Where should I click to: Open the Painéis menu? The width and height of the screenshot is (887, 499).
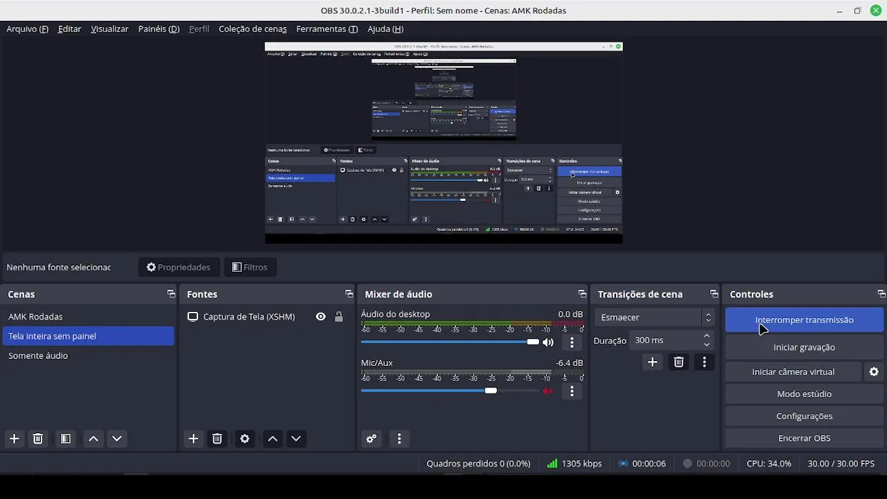[159, 29]
